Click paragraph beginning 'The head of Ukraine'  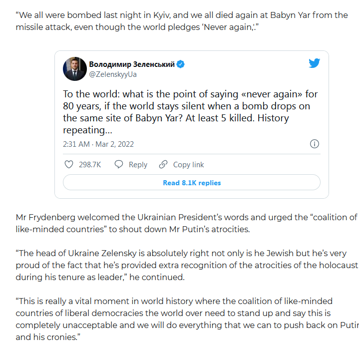click(x=187, y=265)
